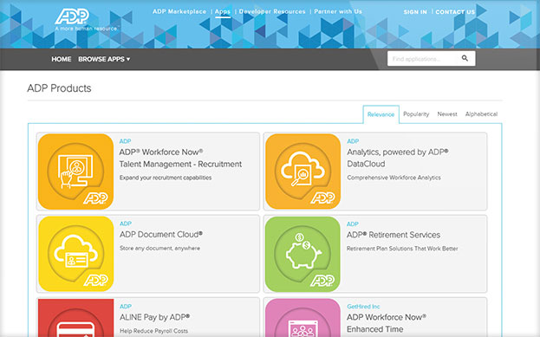Screen dimensions: 540x337
Task: Open the Enhanced Time pink app icon
Action: 303,318
